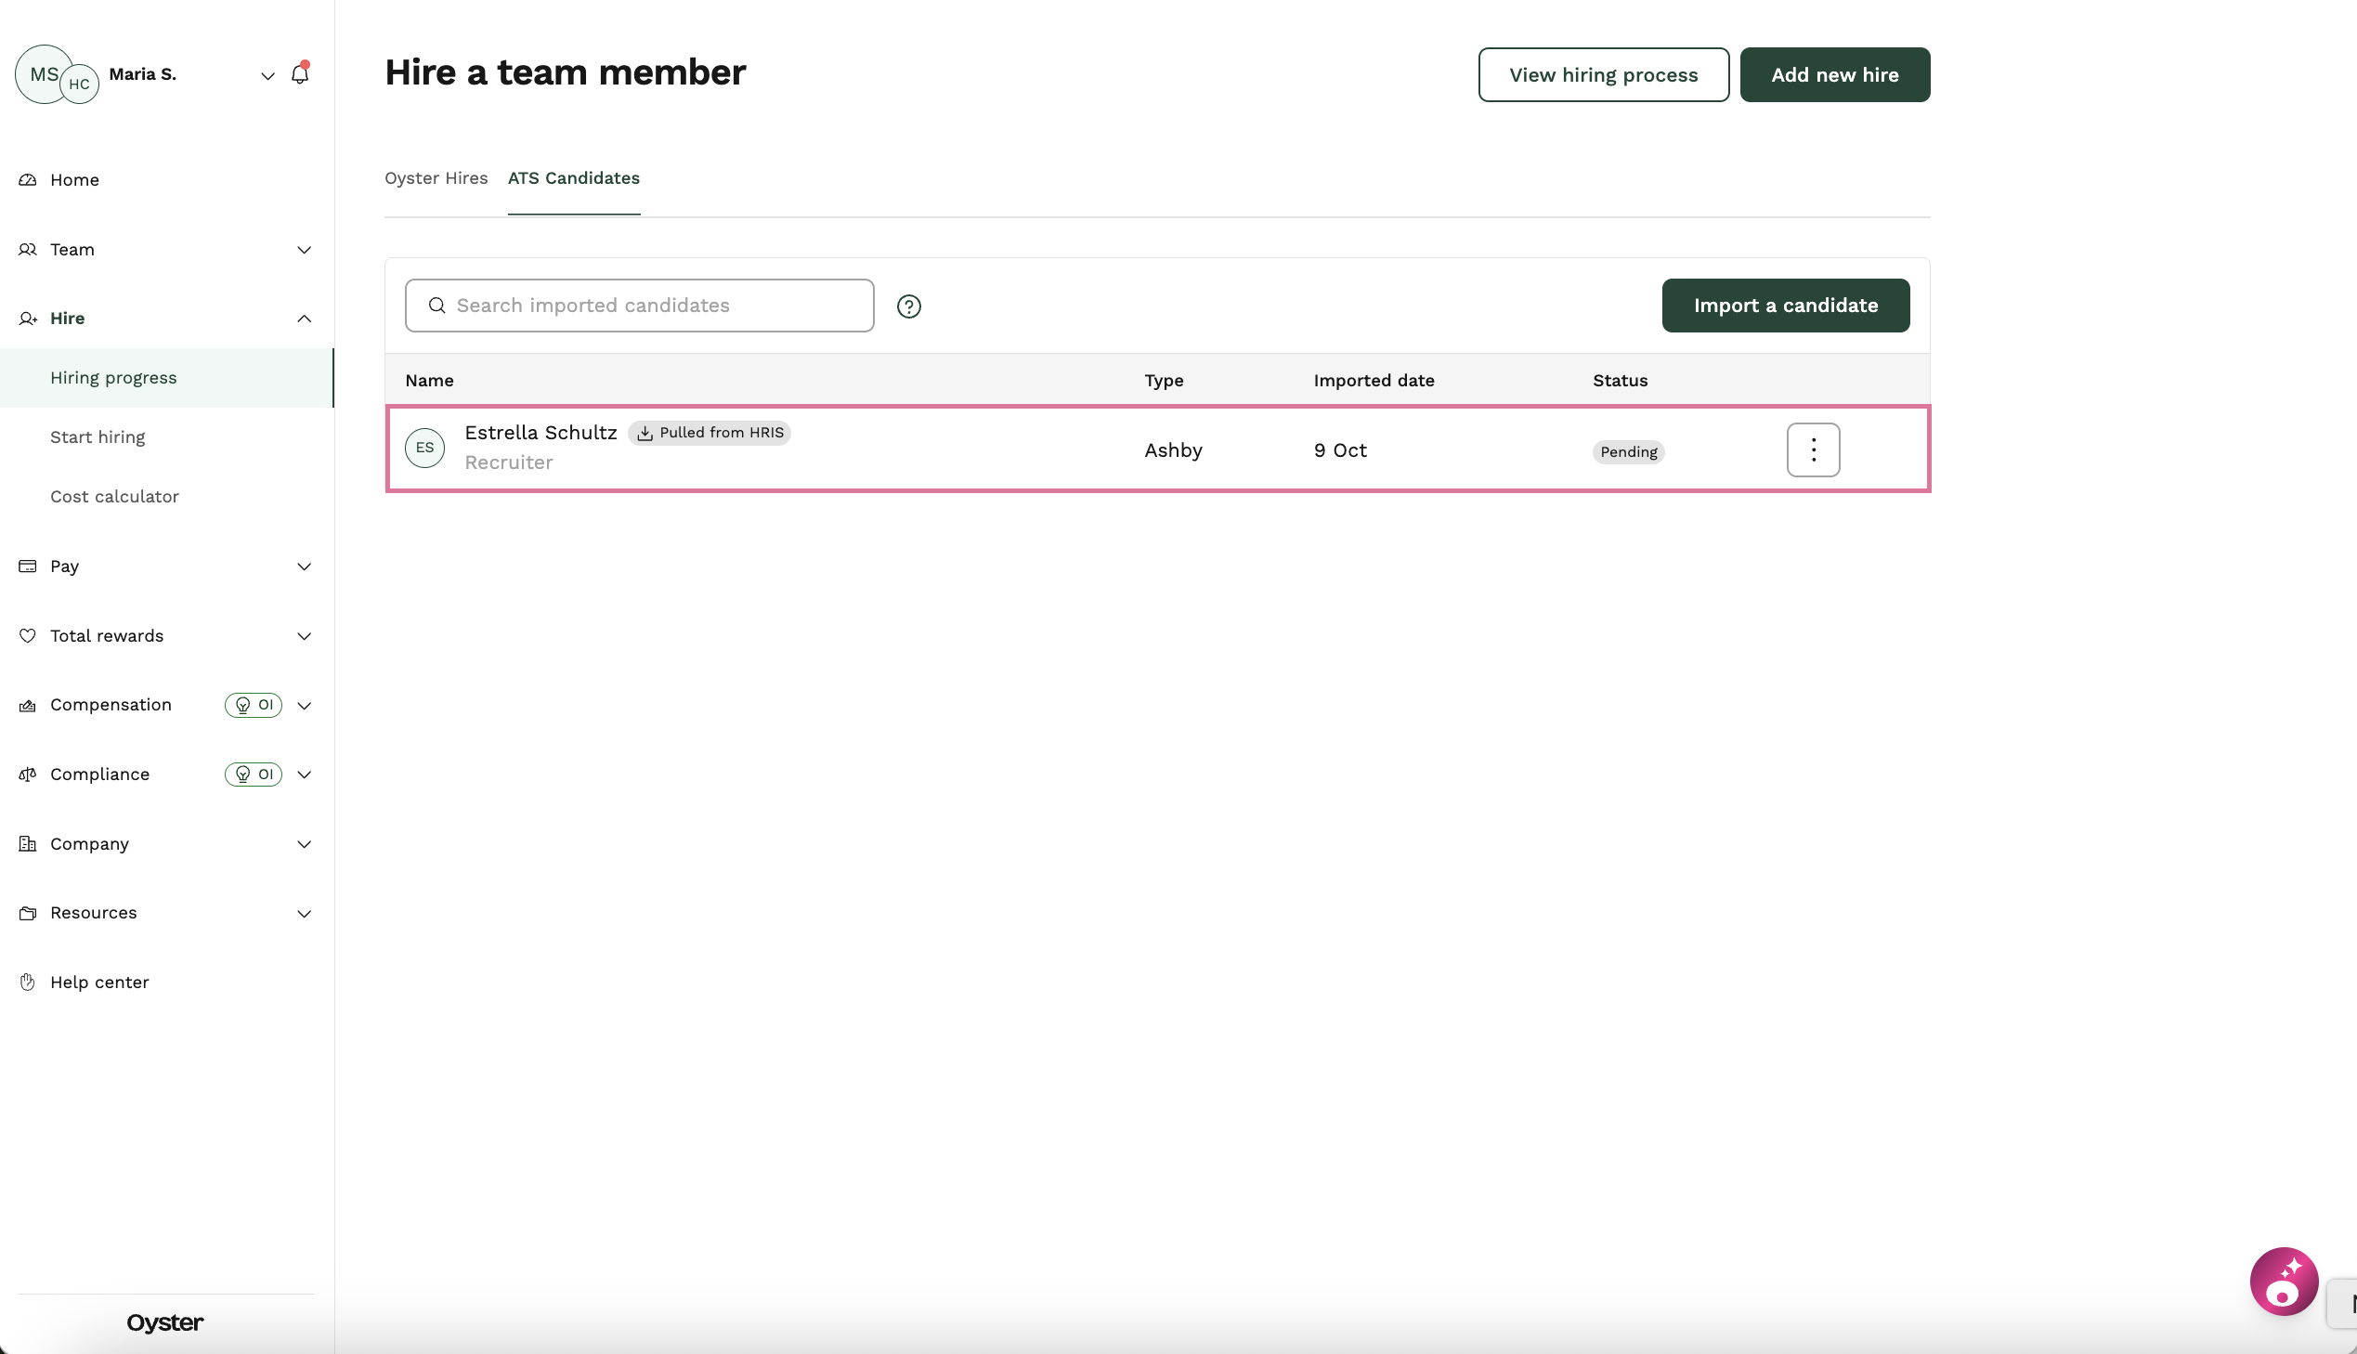
Task: Click the Team people icon
Action: coord(28,249)
